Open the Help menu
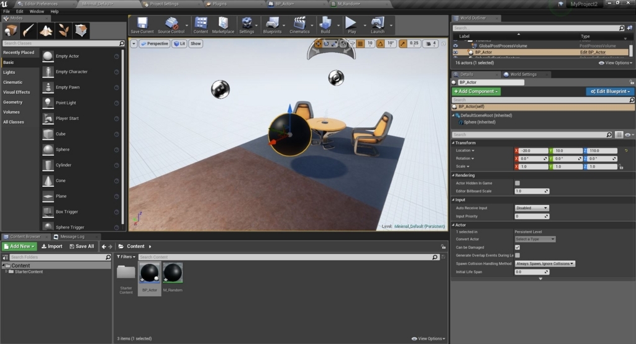The image size is (636, 344). (55, 11)
